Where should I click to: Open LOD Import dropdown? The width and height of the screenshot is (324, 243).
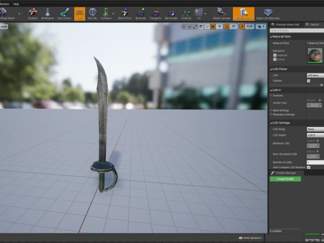[x=315, y=135]
